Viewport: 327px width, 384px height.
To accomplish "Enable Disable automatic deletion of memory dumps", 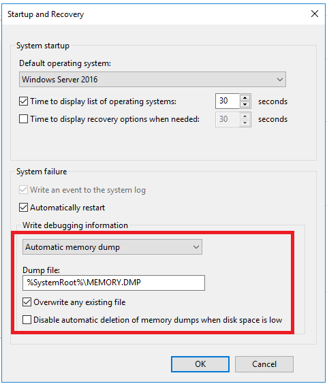I will pos(27,319).
